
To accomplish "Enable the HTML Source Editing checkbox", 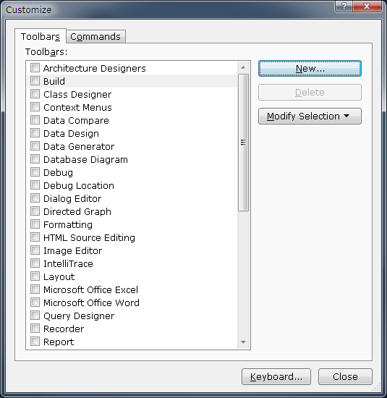I will pyautogui.click(x=35, y=237).
